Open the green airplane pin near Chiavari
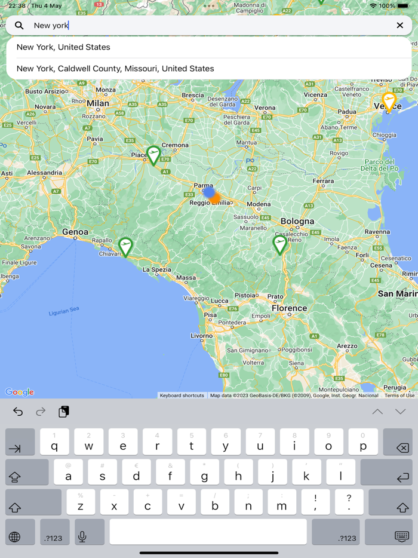This screenshot has width=418, height=558. (x=125, y=247)
